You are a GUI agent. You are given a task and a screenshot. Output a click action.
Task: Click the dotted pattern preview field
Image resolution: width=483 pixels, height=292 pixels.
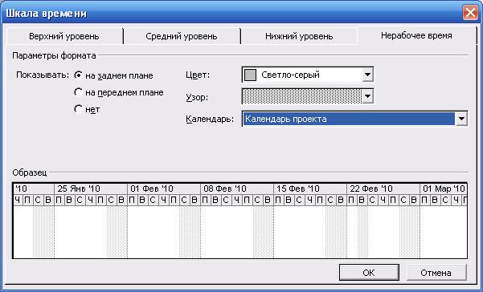pyautogui.click(x=302, y=97)
